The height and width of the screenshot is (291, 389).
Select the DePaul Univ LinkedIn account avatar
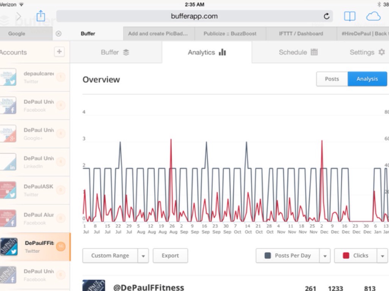(x=8, y=162)
